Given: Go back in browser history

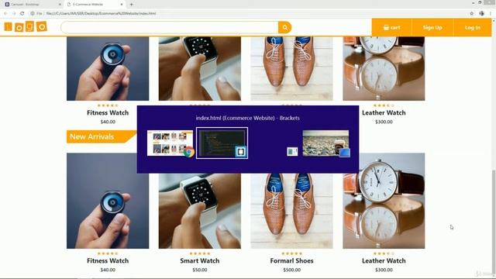Looking at the screenshot, I should click(5, 13).
